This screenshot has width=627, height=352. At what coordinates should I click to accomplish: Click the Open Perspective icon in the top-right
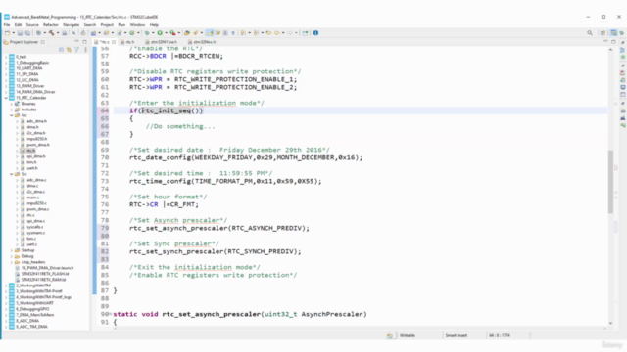[603, 33]
